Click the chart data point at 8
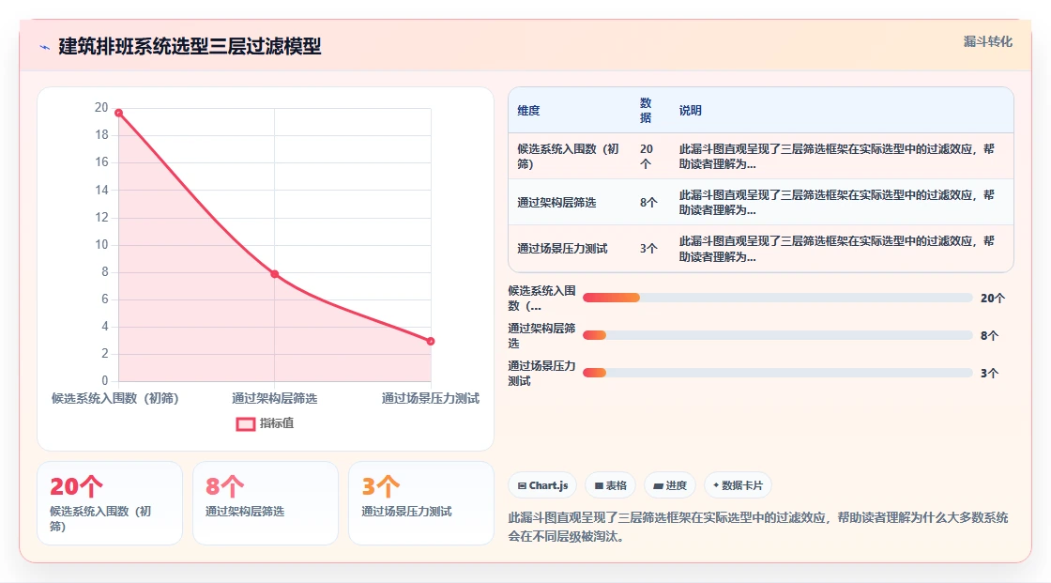Screen dimensions: 1051x583 (275, 274)
